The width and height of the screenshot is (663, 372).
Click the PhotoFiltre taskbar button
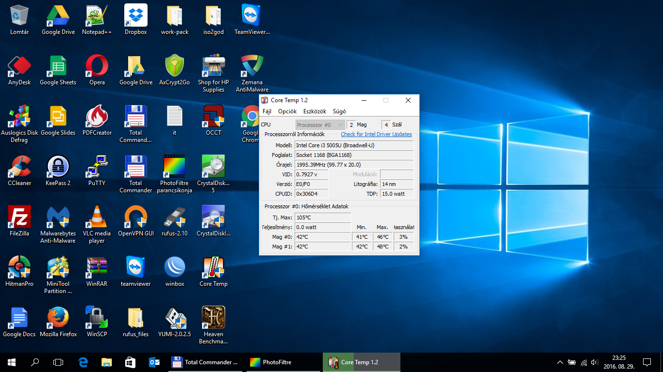[277, 362]
